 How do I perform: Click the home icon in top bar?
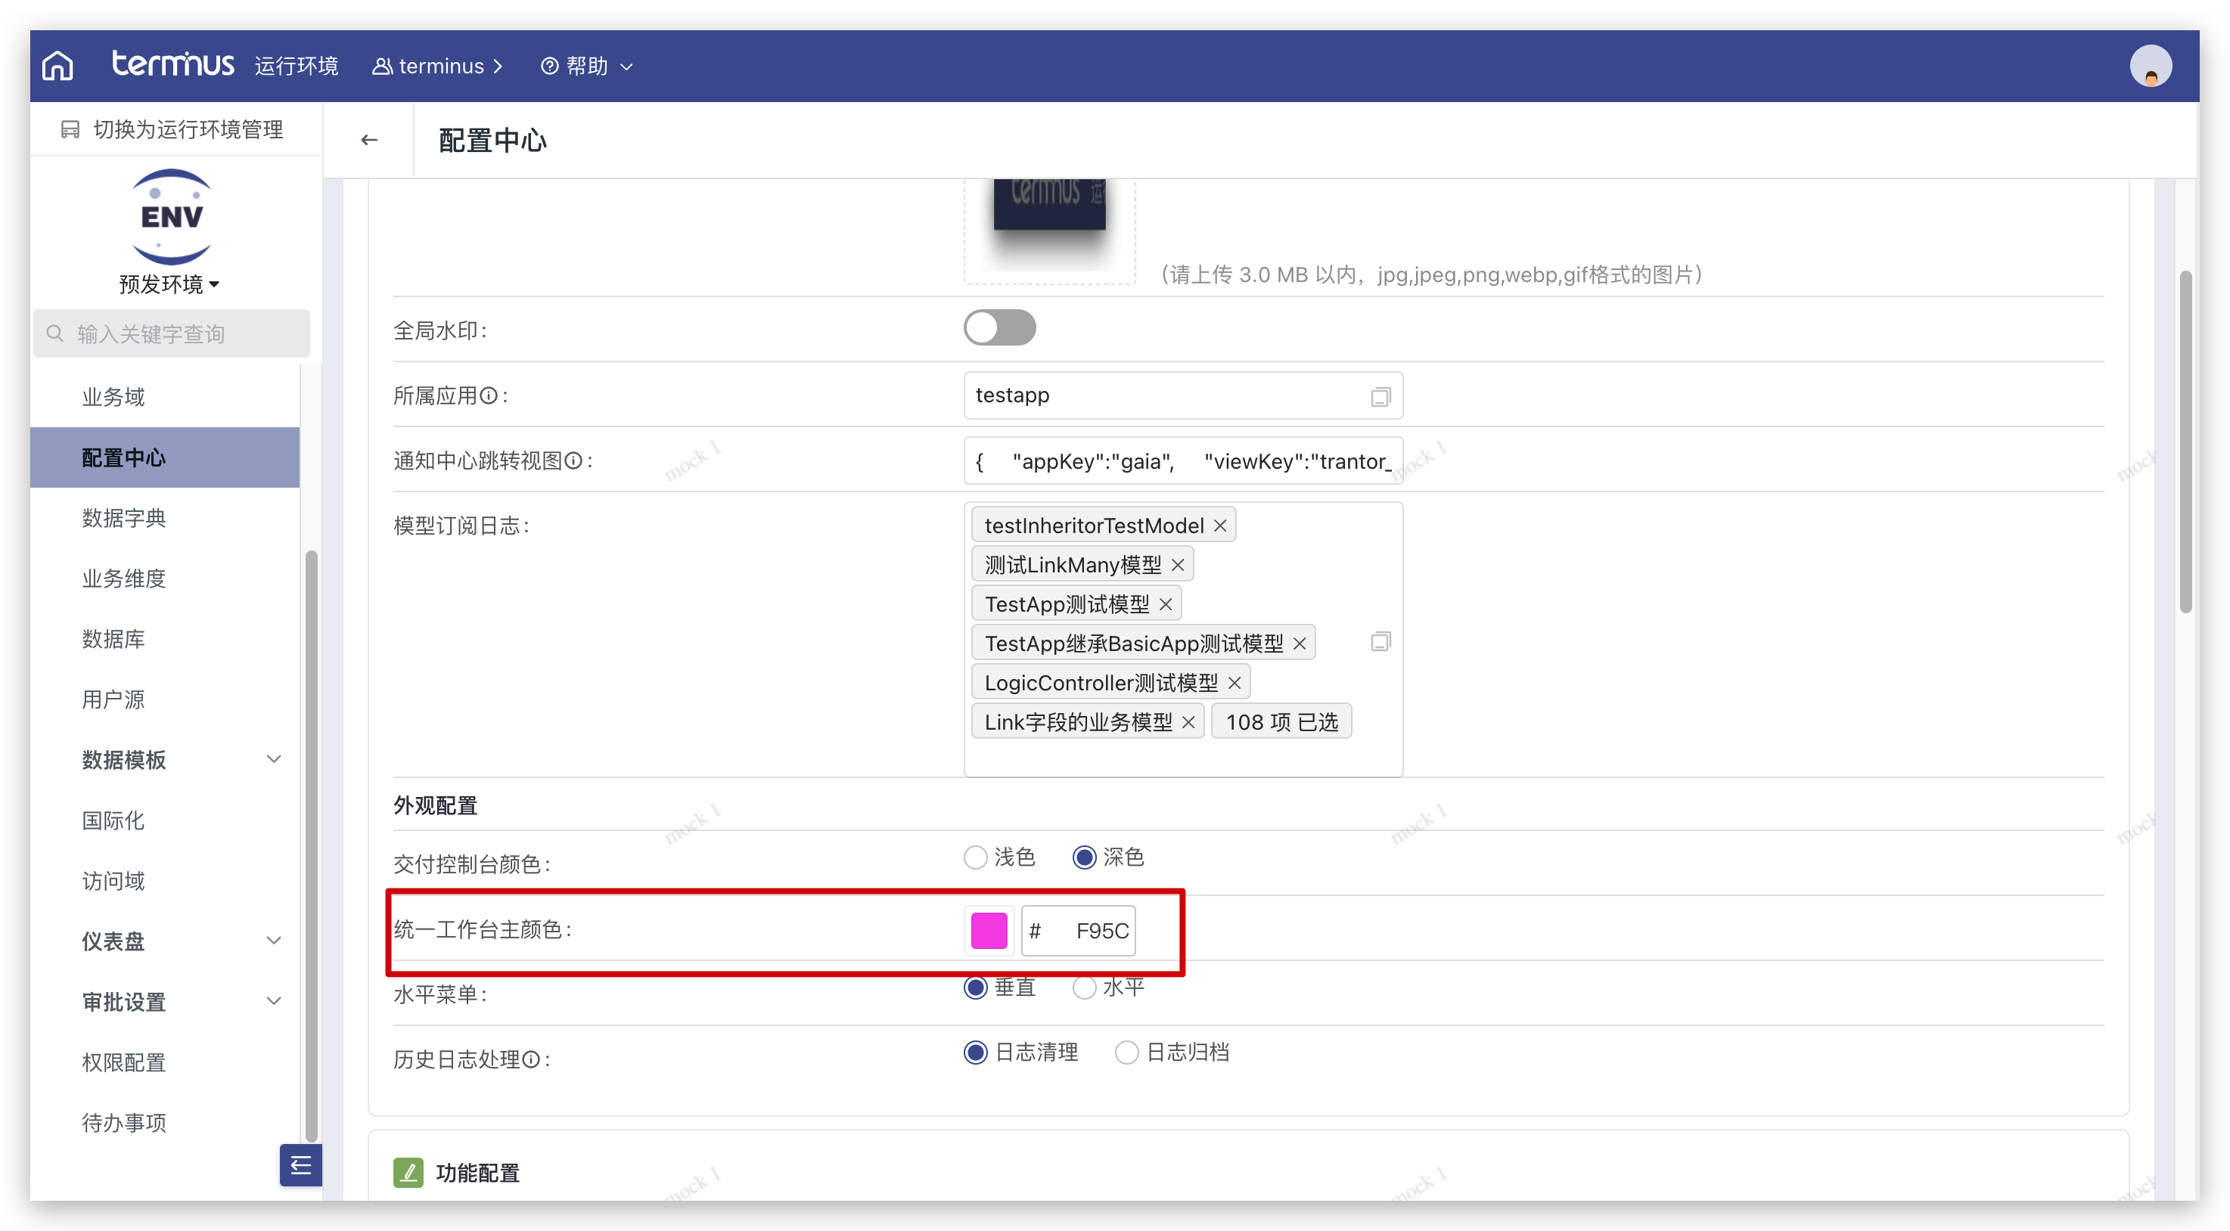coord(58,66)
